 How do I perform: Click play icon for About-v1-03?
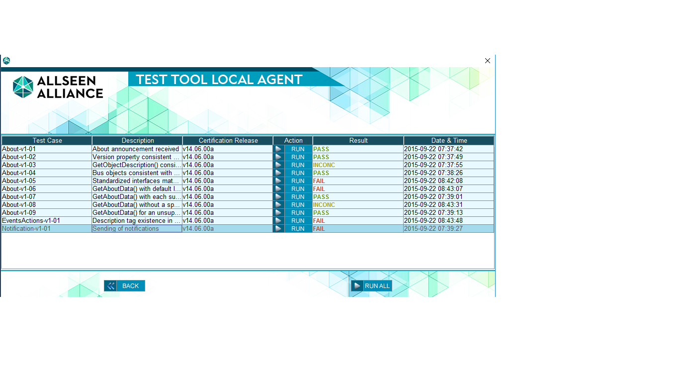point(278,165)
